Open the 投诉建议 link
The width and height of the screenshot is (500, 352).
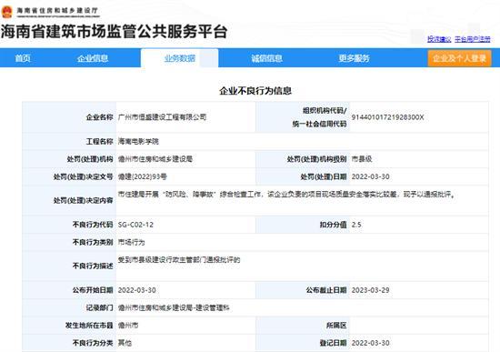(x=439, y=39)
